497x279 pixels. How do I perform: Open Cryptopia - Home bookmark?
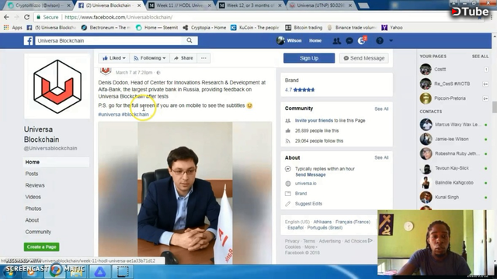pyautogui.click(x=204, y=28)
